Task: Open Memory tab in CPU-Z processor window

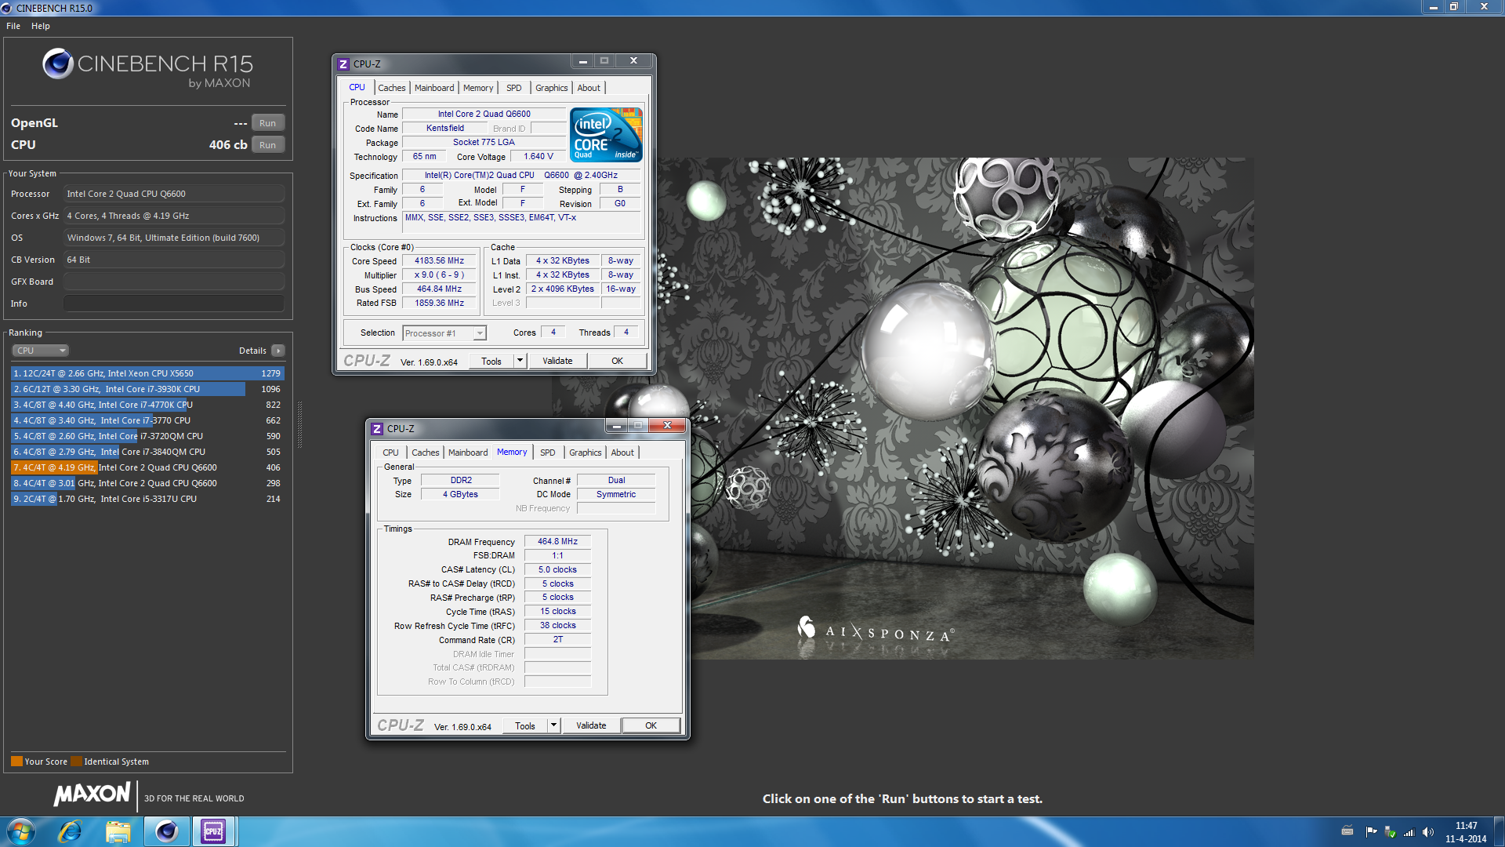Action: point(478,88)
